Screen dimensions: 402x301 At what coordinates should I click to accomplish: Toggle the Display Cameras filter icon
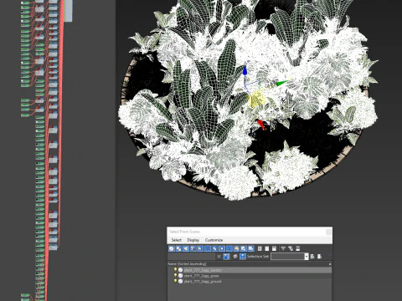[x=193, y=248]
